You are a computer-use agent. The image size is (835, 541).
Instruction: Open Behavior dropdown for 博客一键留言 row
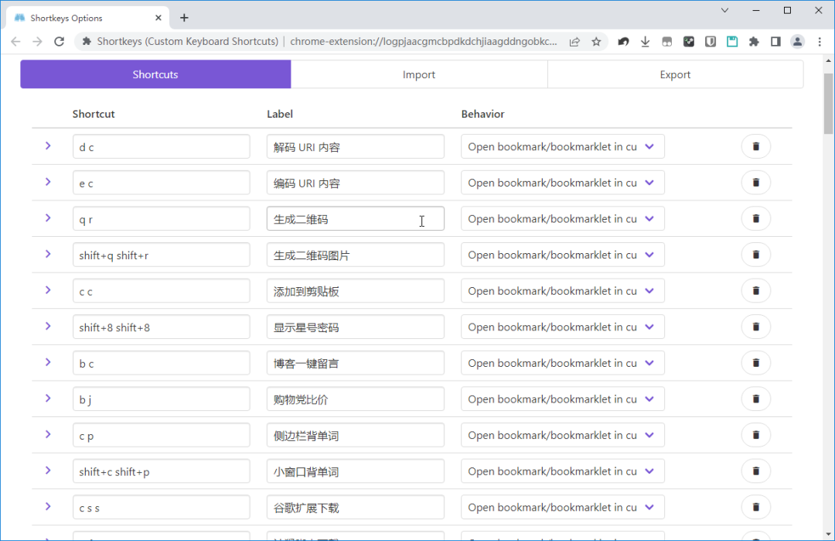coord(562,363)
